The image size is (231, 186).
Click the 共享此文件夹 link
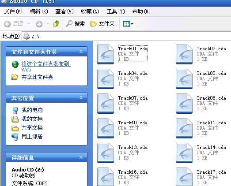[x=37, y=77]
